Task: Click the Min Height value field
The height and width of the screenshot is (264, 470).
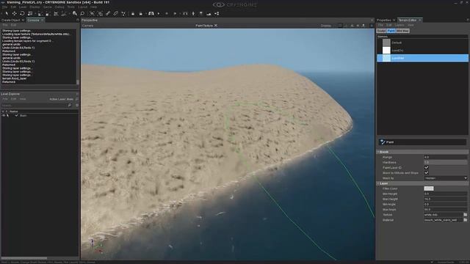Action: [x=446, y=194]
